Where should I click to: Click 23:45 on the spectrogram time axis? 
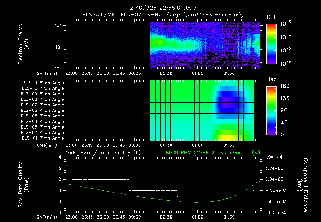click(119, 73)
